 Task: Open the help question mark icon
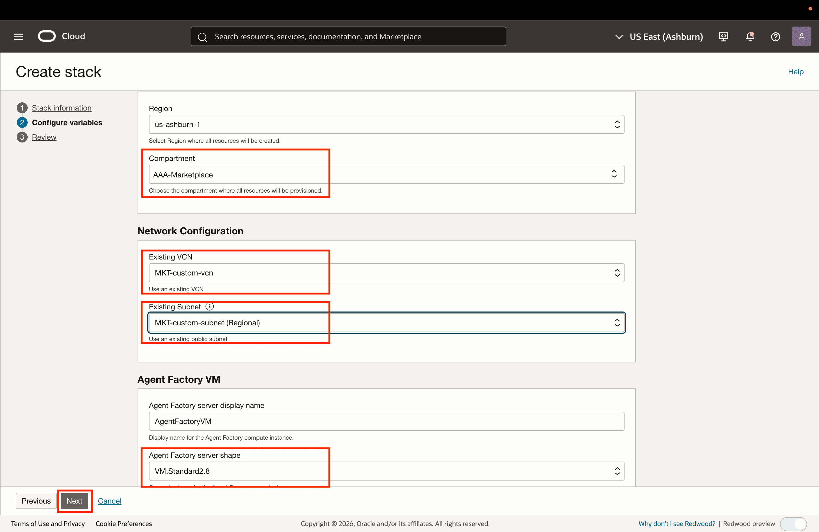tap(775, 37)
